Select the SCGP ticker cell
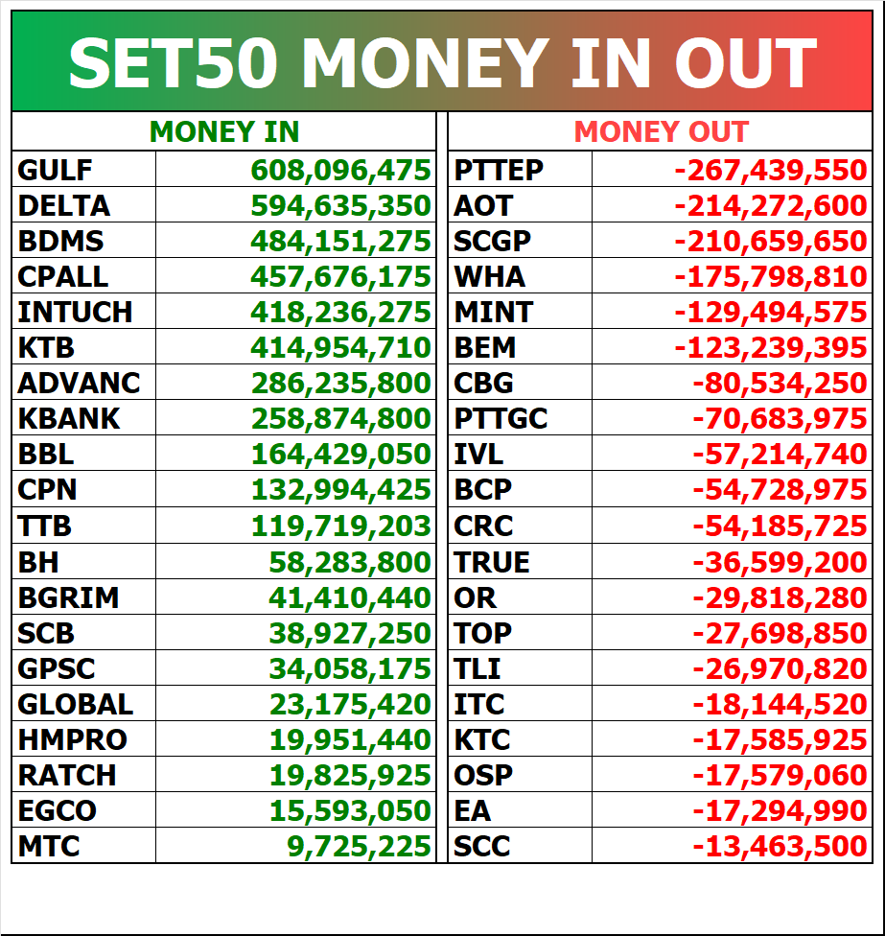 520,241
